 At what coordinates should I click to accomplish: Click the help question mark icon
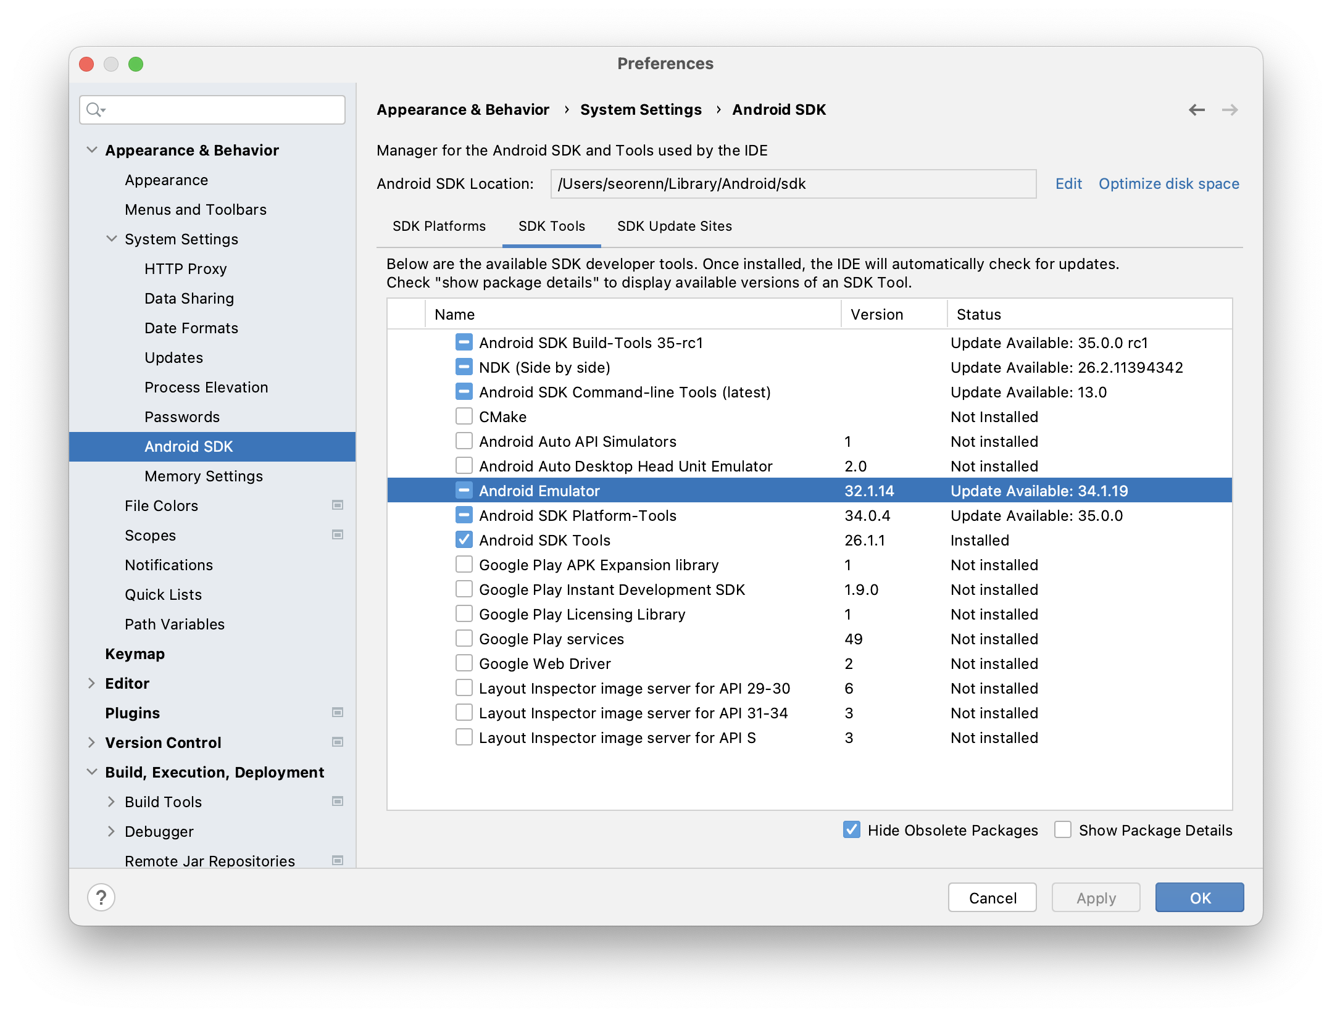click(x=101, y=897)
